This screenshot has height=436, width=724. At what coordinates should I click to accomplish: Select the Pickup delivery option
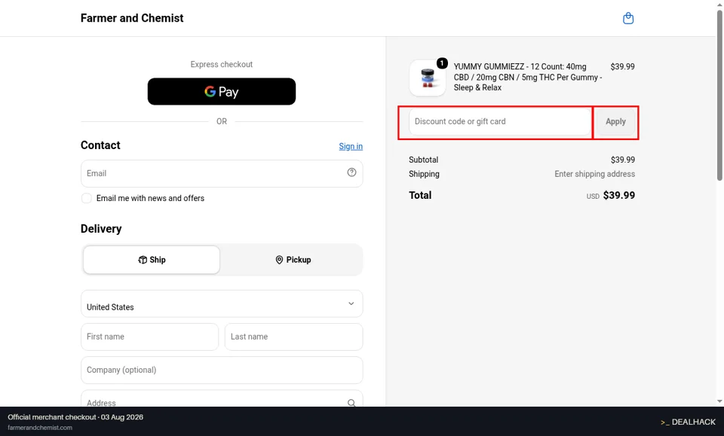[293, 260]
